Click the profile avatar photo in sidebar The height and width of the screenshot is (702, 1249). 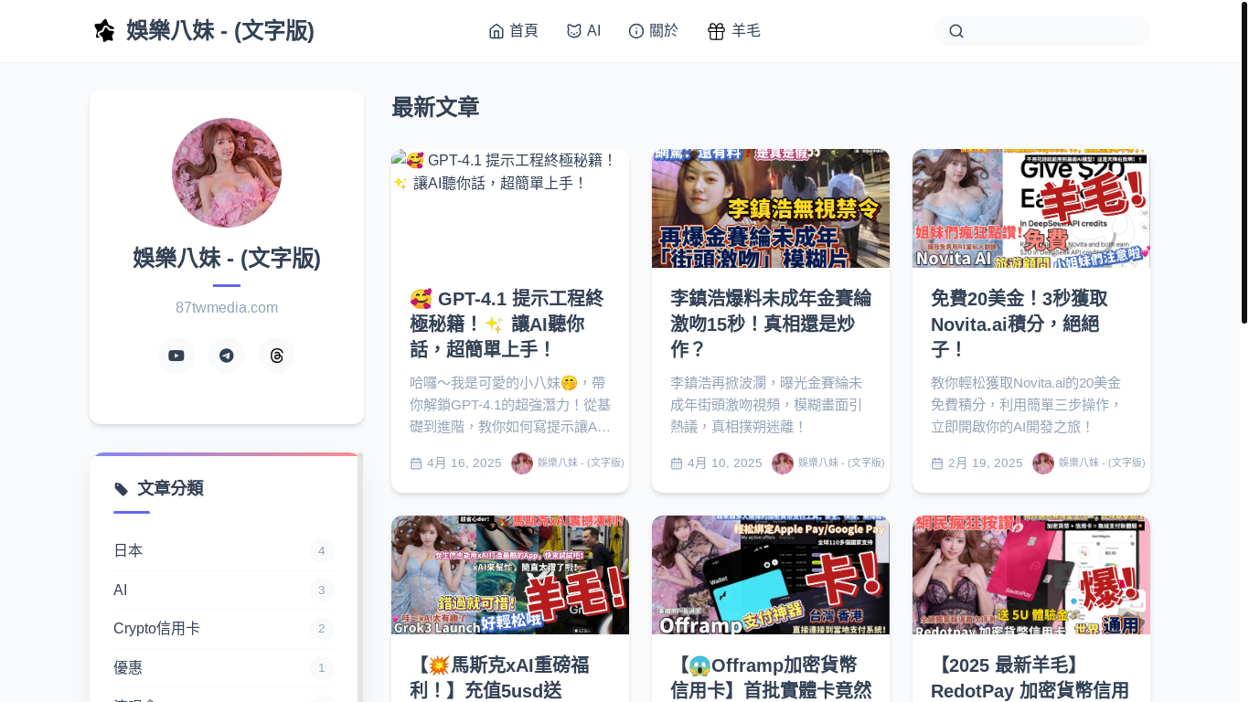coord(227,173)
